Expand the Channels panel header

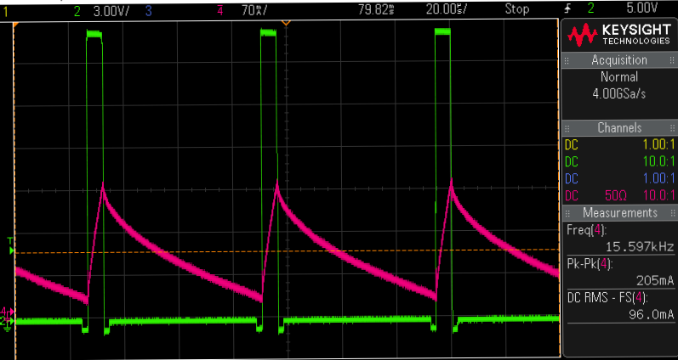618,127
